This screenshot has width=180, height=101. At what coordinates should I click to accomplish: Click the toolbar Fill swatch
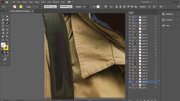(3, 45)
